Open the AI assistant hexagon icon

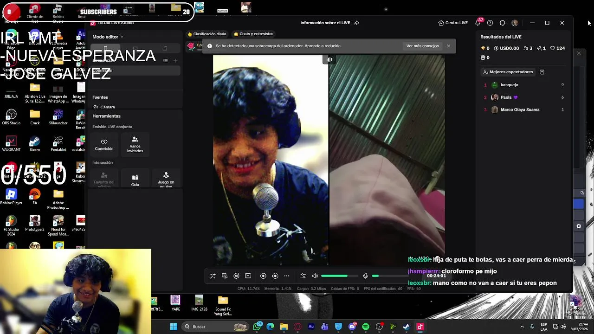(236, 276)
